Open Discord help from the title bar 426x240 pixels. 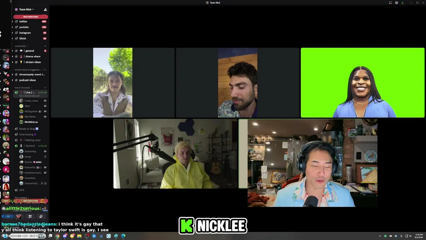396,3
